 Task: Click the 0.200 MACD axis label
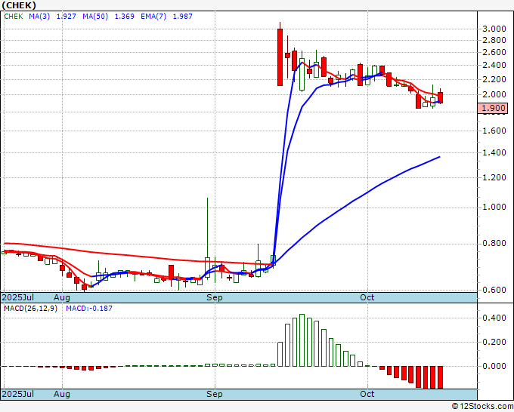[494, 343]
